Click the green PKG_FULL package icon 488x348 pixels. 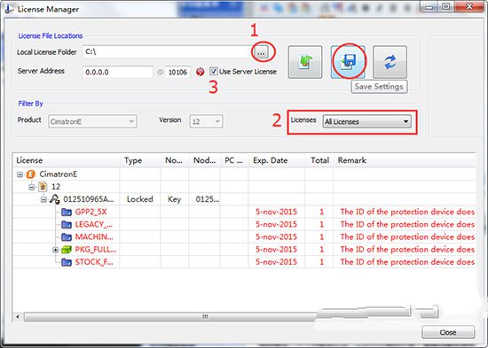[x=67, y=250]
